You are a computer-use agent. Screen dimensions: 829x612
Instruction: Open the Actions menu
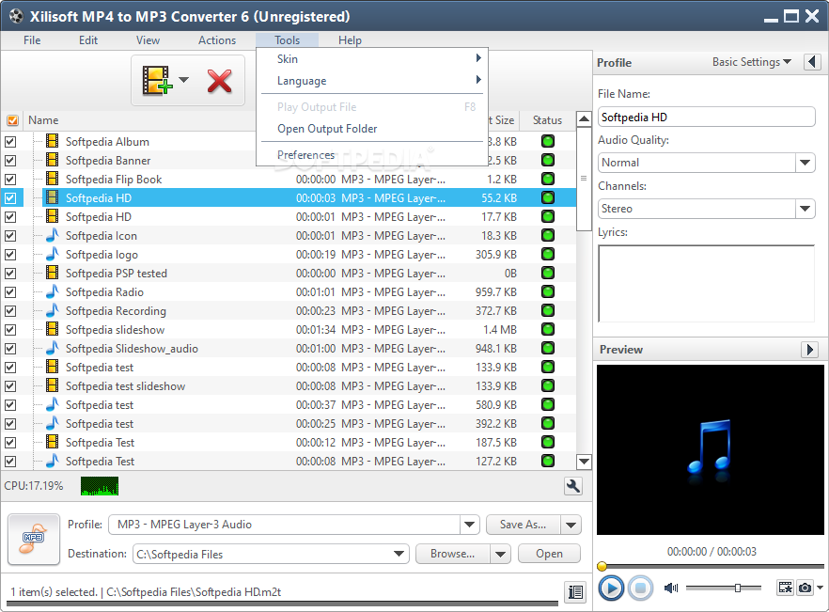(x=217, y=40)
